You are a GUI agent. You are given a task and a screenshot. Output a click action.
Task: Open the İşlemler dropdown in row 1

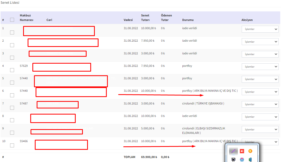click(260, 29)
